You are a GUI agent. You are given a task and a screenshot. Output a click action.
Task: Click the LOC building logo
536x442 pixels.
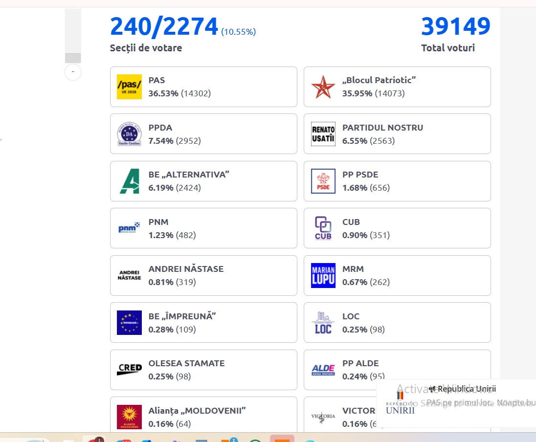pyautogui.click(x=323, y=323)
